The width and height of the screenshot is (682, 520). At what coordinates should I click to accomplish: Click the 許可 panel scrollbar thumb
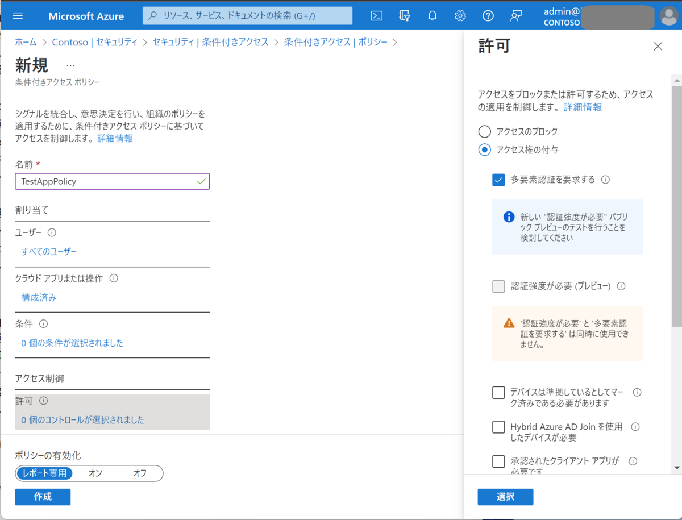point(676,206)
